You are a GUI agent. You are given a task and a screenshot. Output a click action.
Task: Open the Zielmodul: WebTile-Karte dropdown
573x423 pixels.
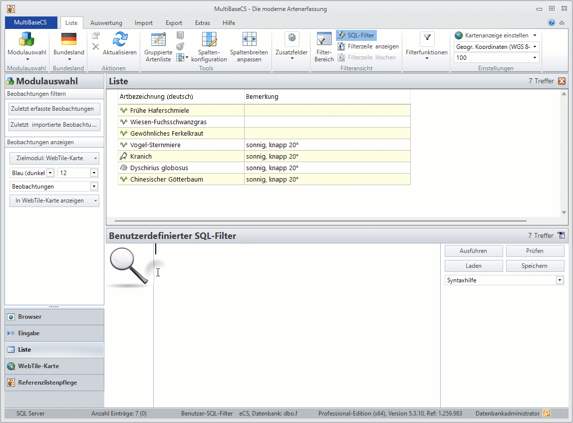click(54, 158)
